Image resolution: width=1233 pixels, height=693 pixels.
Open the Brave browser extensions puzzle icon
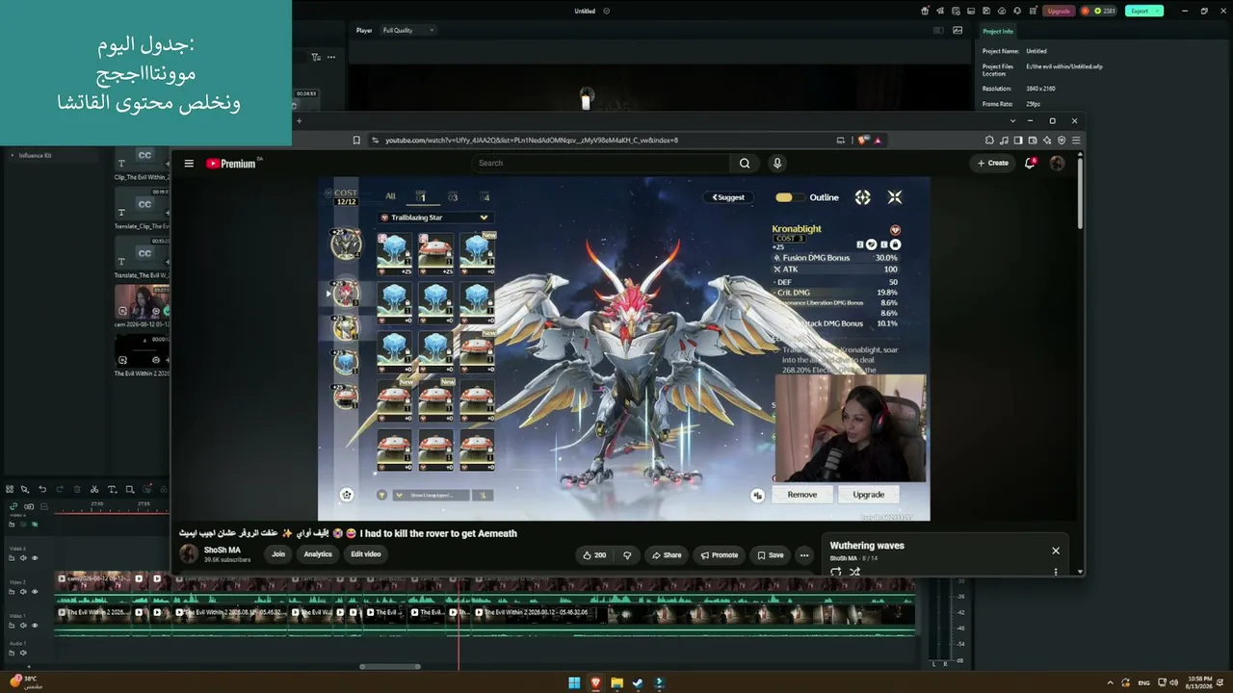(989, 141)
